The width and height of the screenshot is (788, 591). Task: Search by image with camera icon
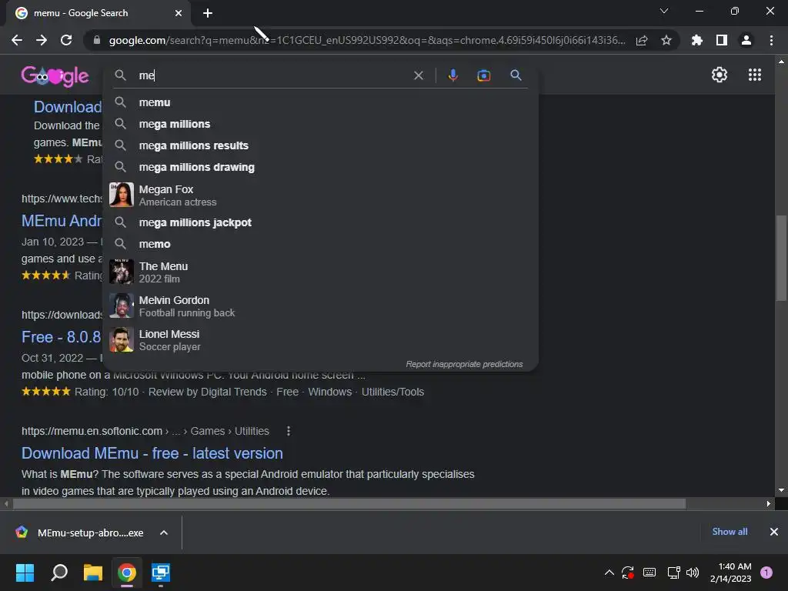[x=483, y=75]
